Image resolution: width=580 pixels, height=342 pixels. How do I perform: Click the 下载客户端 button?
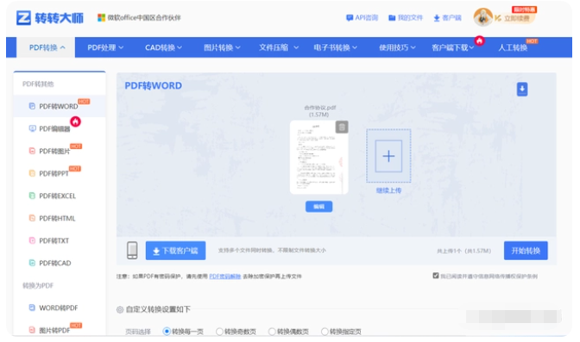[176, 251]
